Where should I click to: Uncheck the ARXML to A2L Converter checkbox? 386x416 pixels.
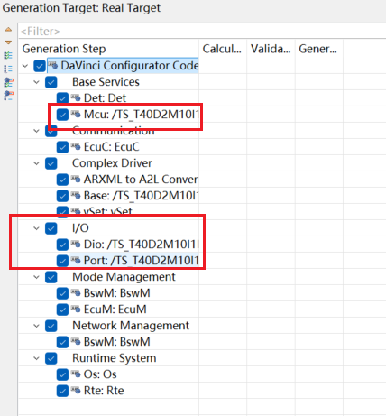coord(62,180)
